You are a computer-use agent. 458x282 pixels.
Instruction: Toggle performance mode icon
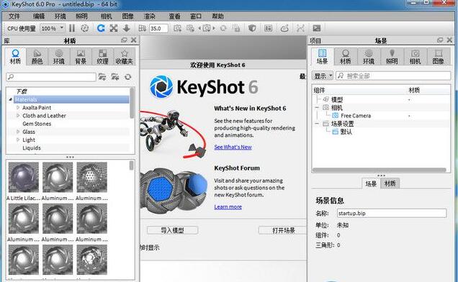85,28
